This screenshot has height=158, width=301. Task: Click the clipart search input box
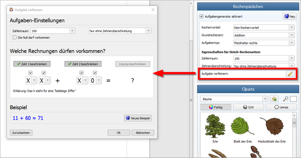[293, 99]
